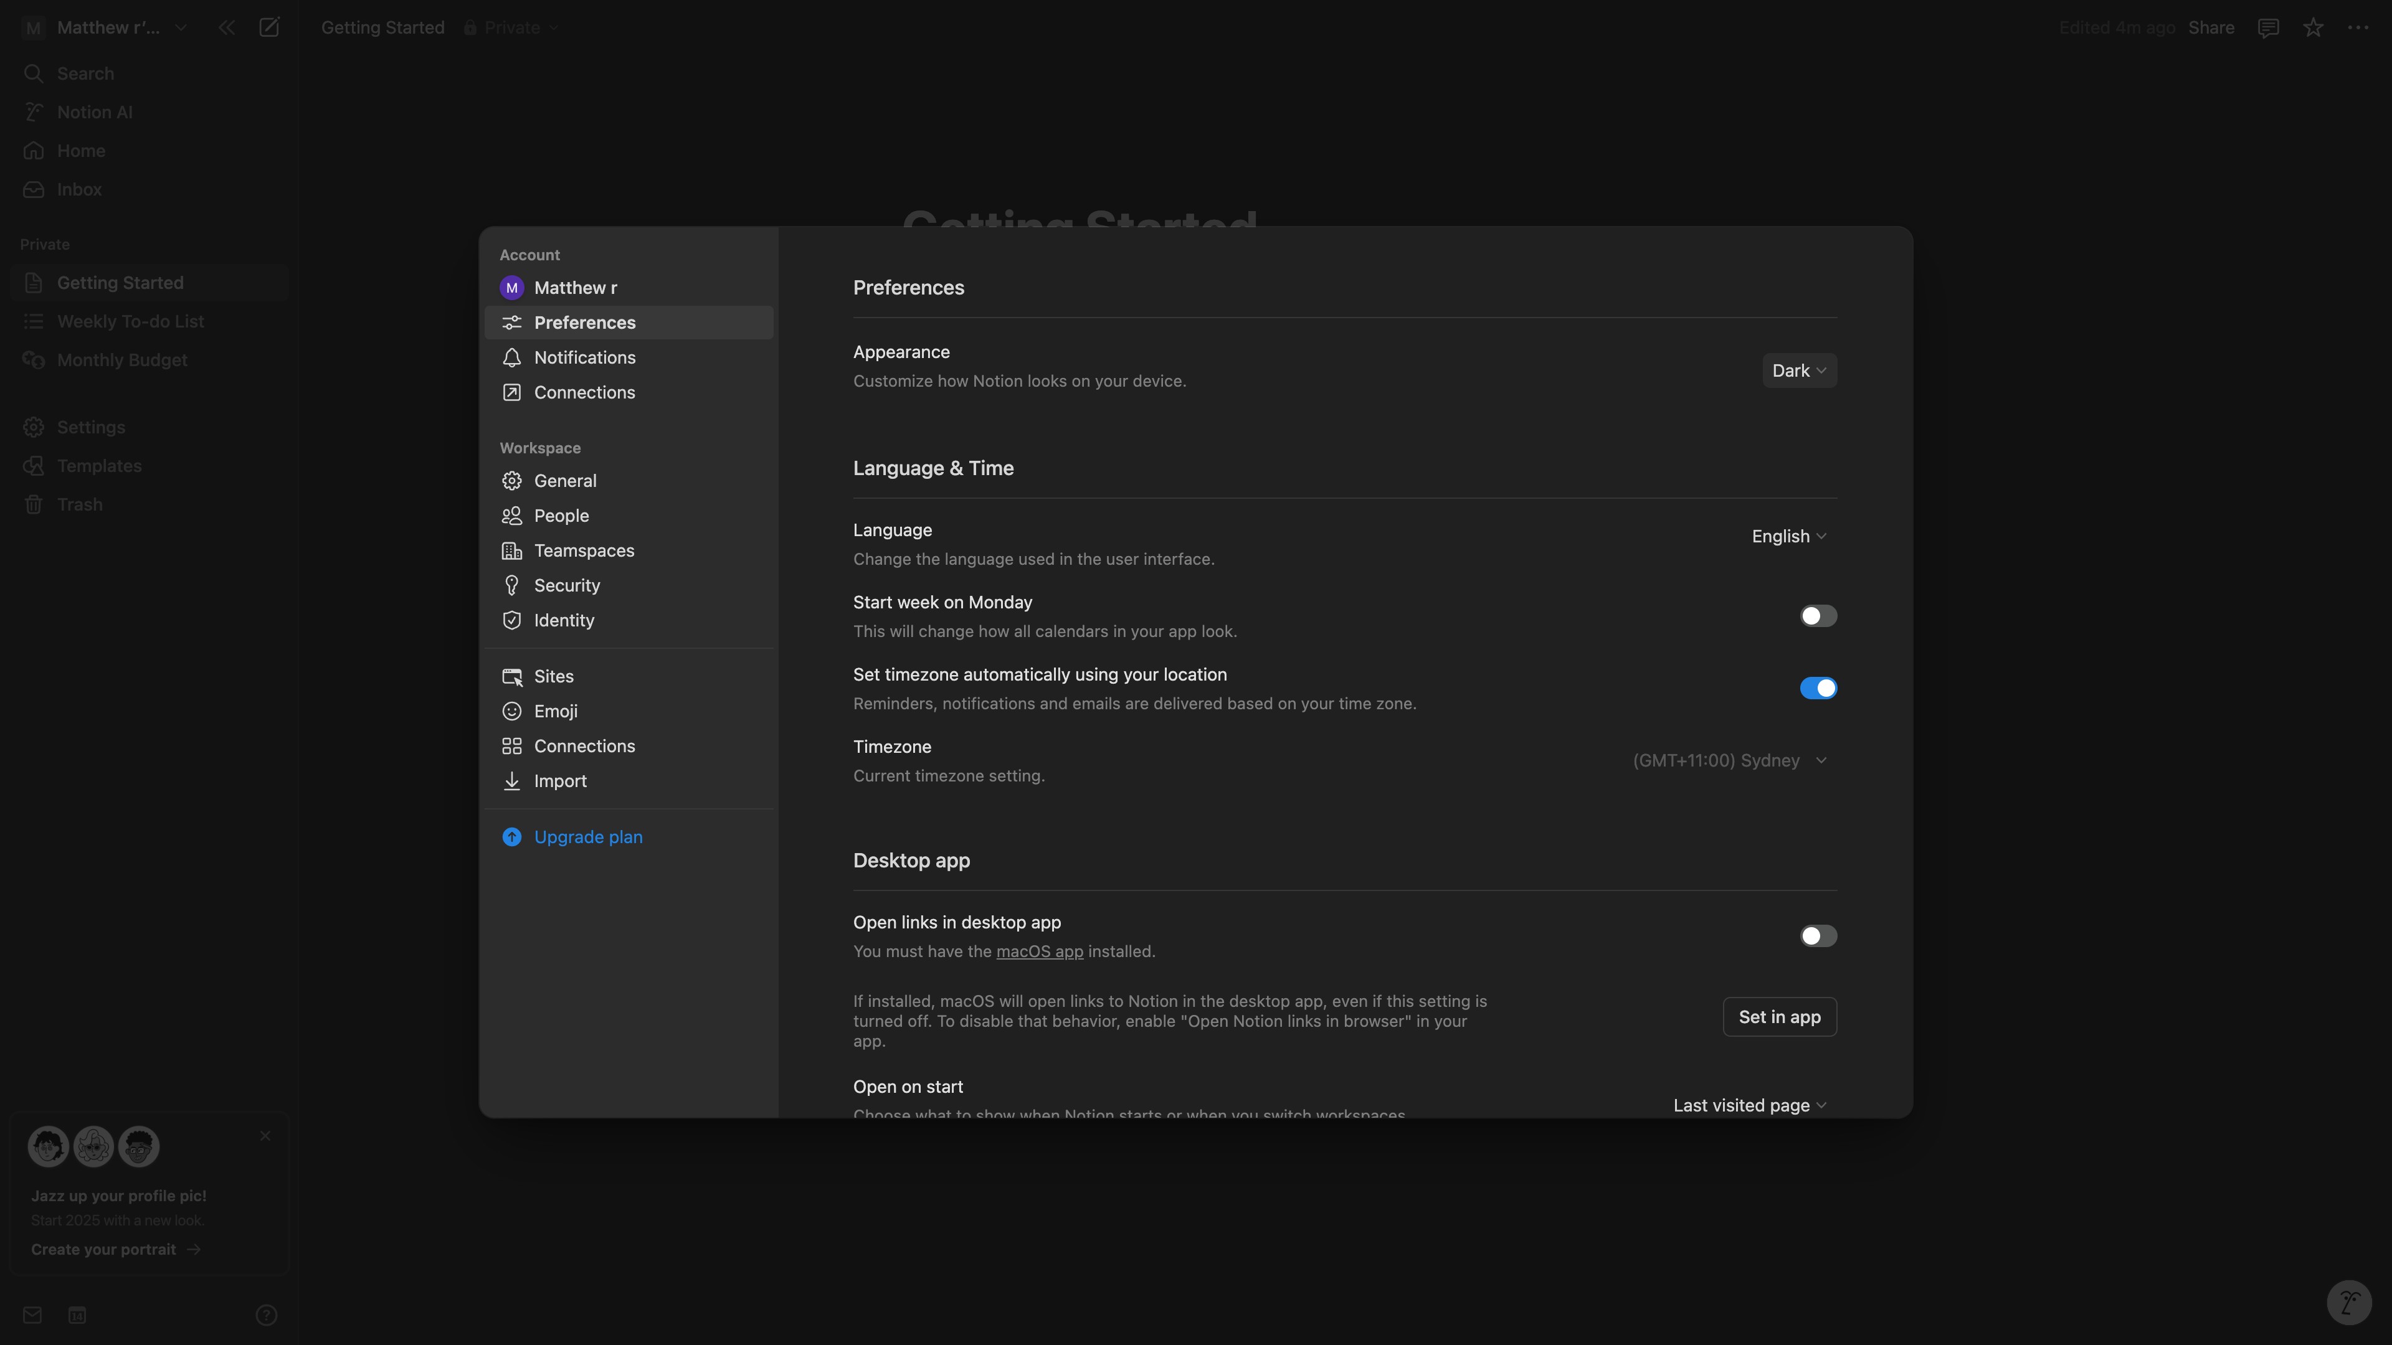
Task: Open Teamspaces settings
Action: tap(629, 550)
